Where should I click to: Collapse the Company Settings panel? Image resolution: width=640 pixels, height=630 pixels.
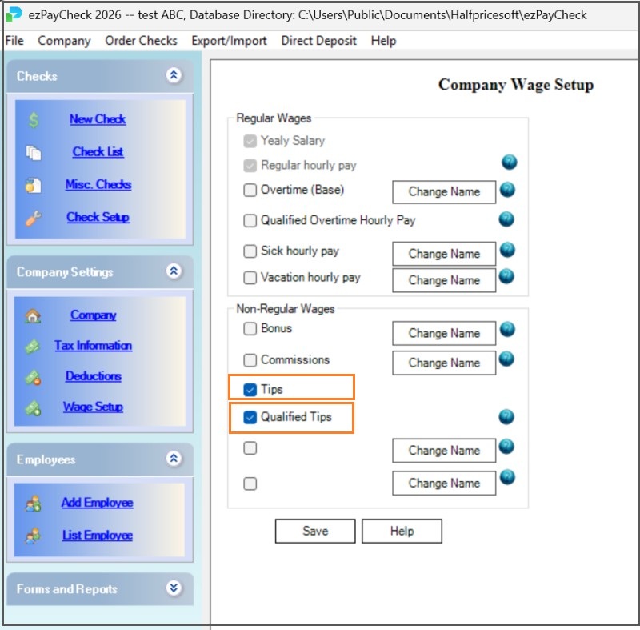[174, 271]
